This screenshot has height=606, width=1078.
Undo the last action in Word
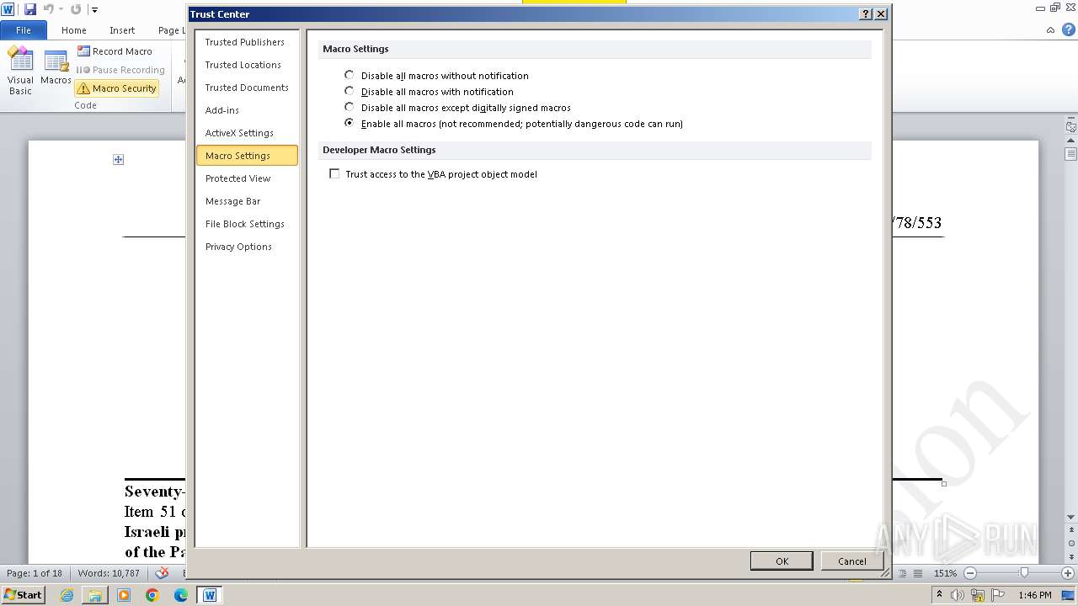pos(48,9)
